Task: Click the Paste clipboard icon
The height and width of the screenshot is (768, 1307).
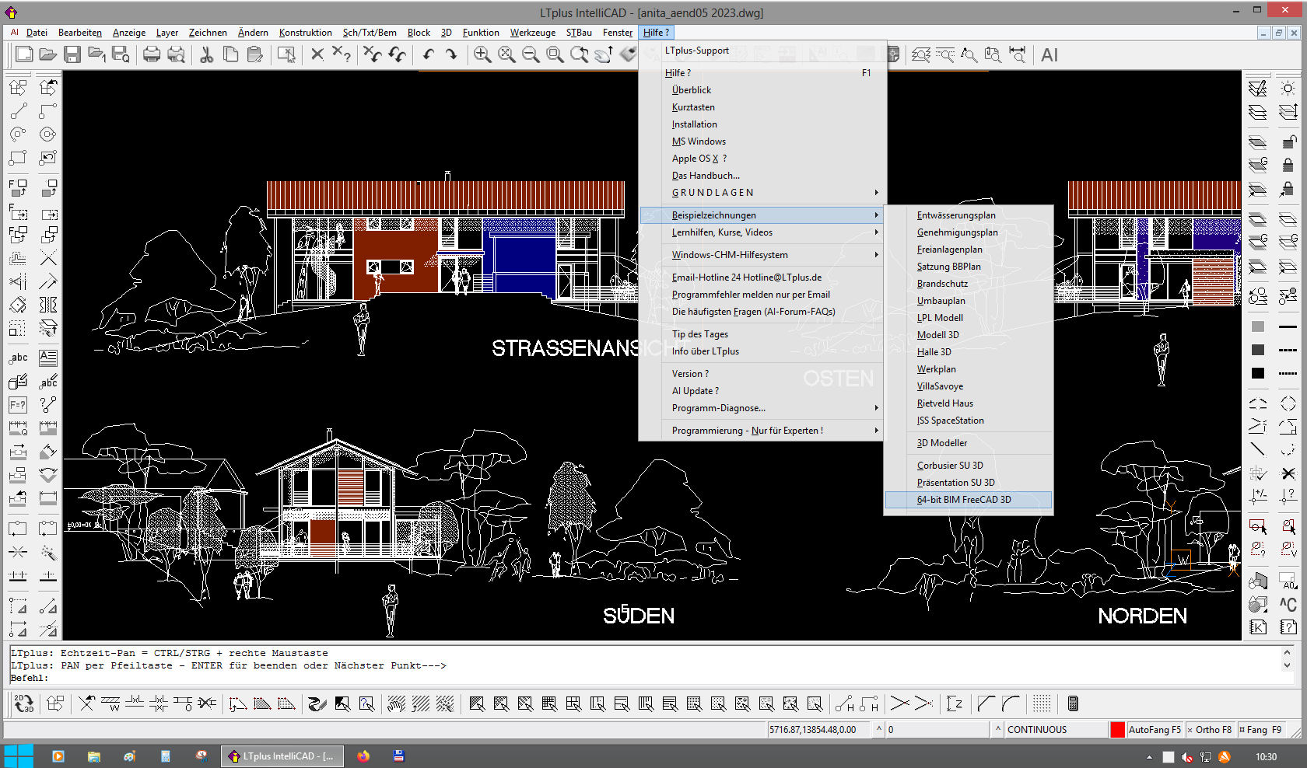Action: [x=254, y=54]
